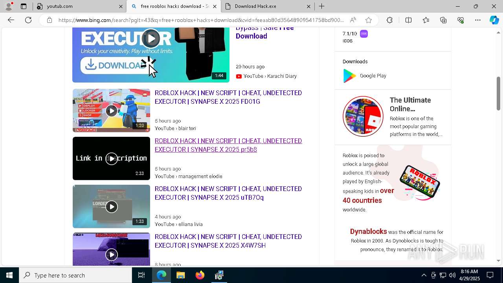Open Synapse X 2025 pr5b8 video link
This screenshot has width=503, height=283.
point(228,145)
